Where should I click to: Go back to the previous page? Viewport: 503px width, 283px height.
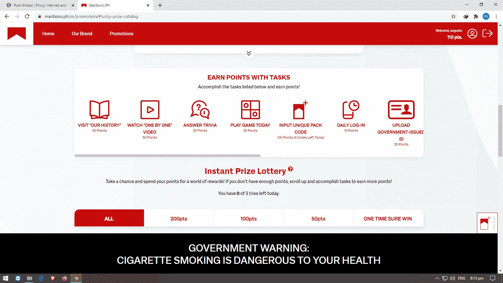pyautogui.click(x=7, y=16)
